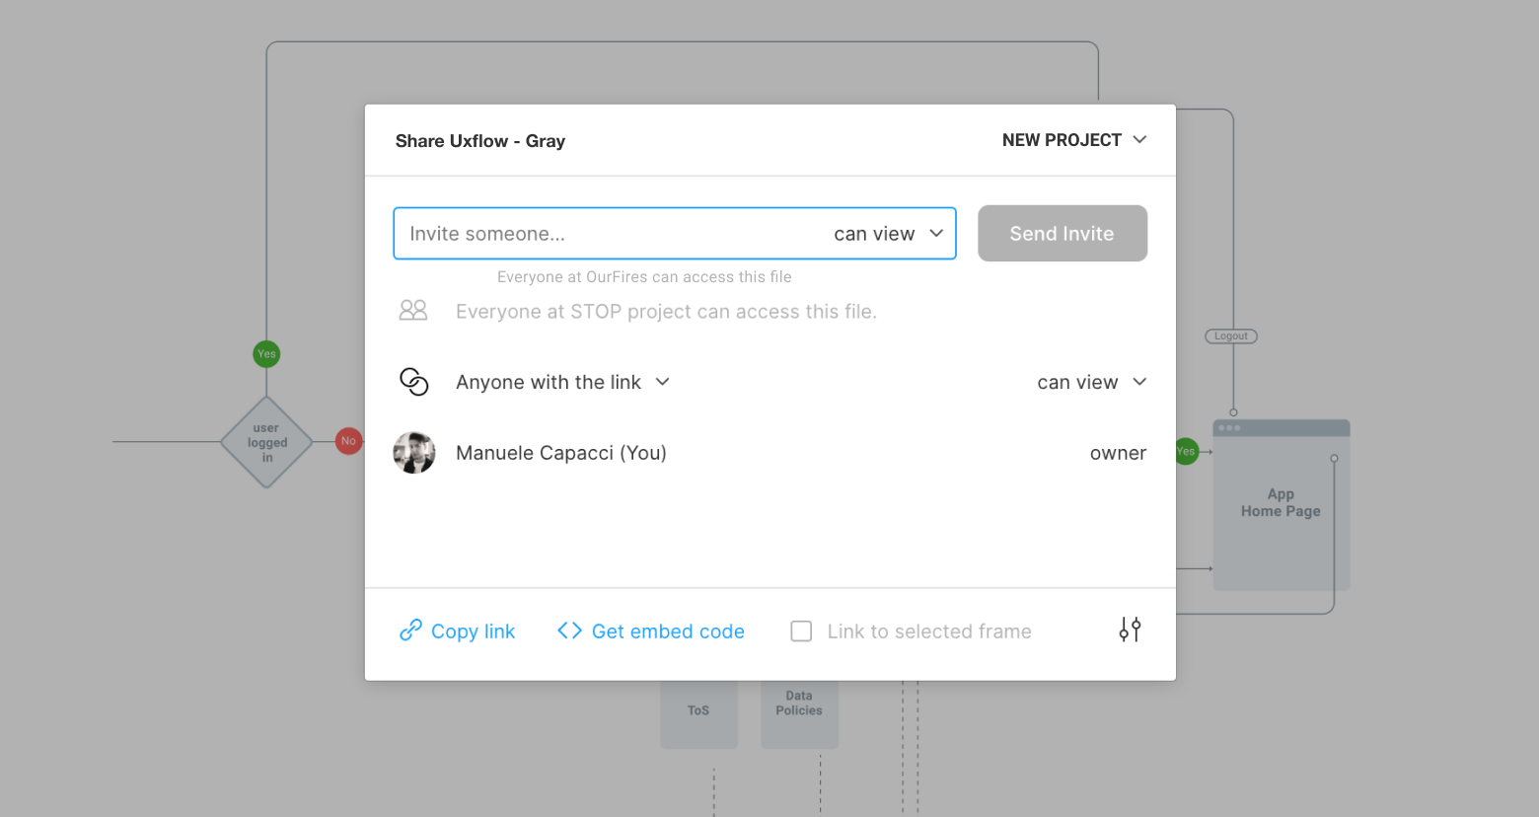The image size is (1539, 817).
Task: Expand the 'Anyone with the link' dropdown
Action: 661,382
